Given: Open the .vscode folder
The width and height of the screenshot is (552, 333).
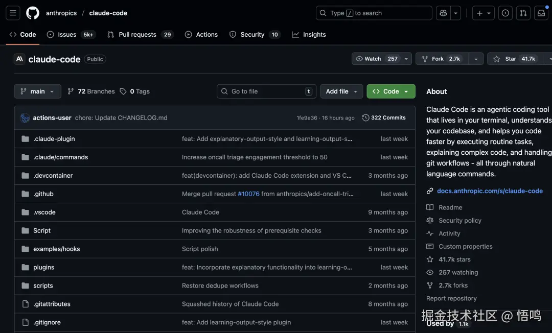Looking at the screenshot, I should [x=44, y=212].
